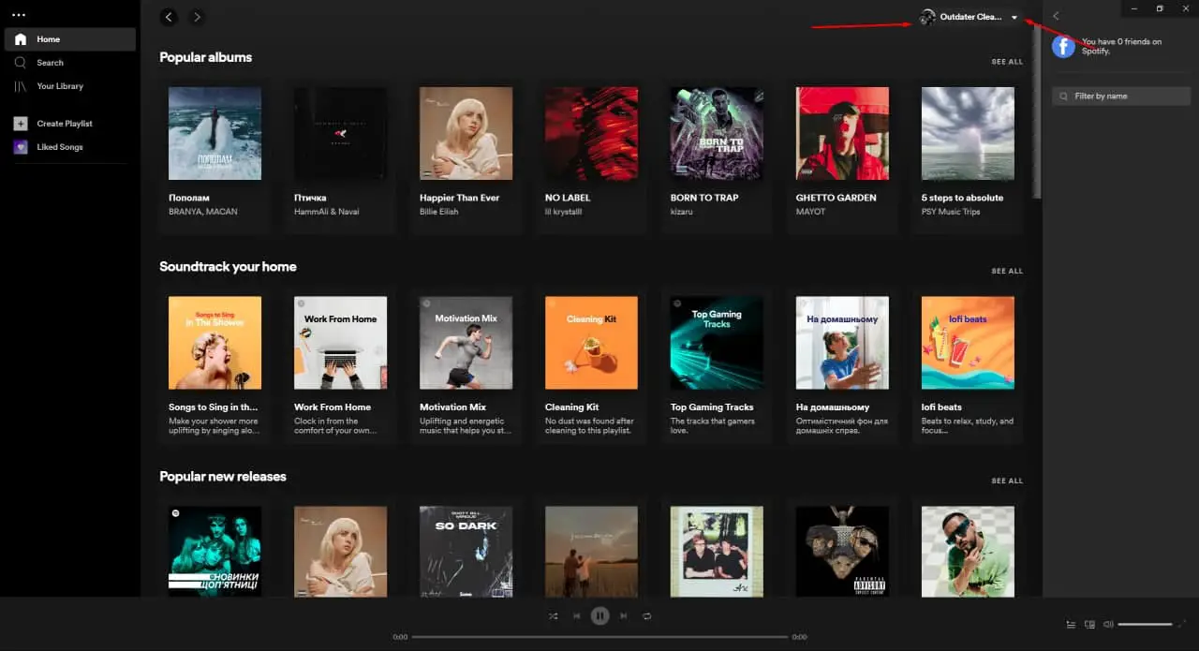Open the queue icon
1199x651 pixels.
[x=1070, y=624]
